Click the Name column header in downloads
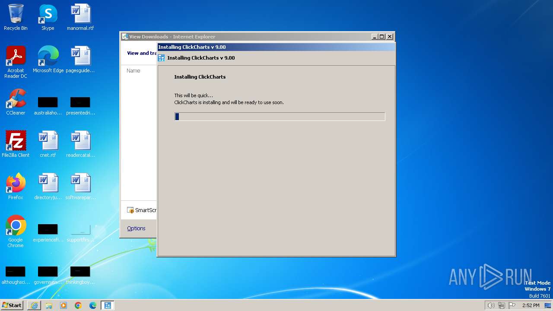Viewport: 553px width, 311px height. click(x=133, y=71)
